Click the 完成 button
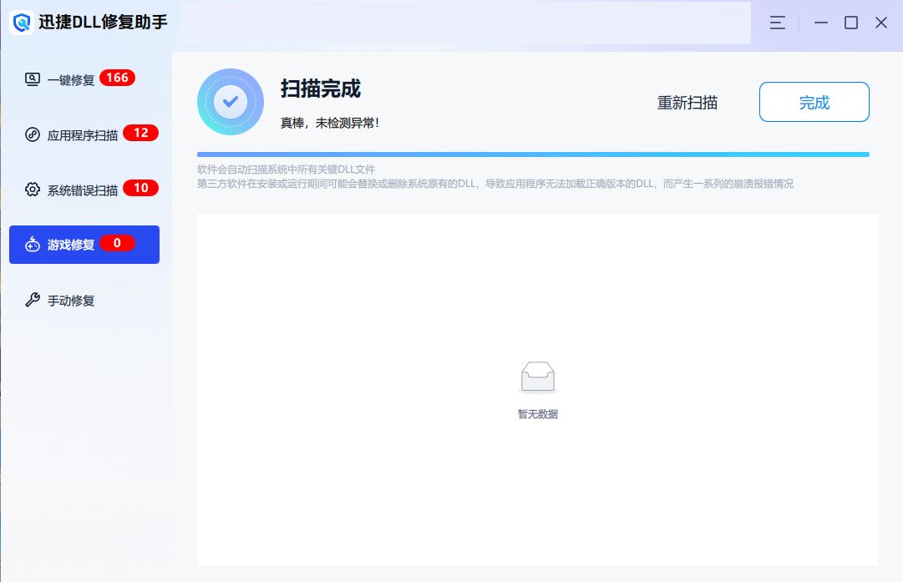The height and width of the screenshot is (582, 903). 814,102
